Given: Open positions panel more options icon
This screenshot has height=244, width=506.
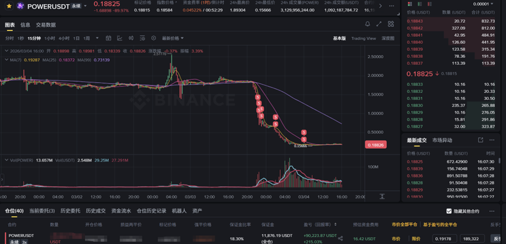Looking at the screenshot, I should click(492, 211).
